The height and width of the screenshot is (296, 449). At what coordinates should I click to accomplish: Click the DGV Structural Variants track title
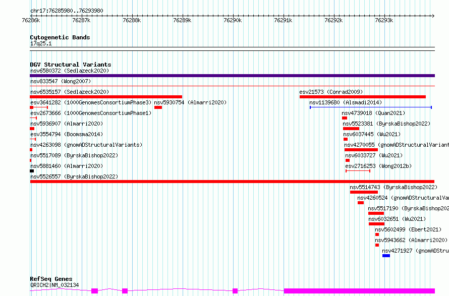click(x=71, y=65)
